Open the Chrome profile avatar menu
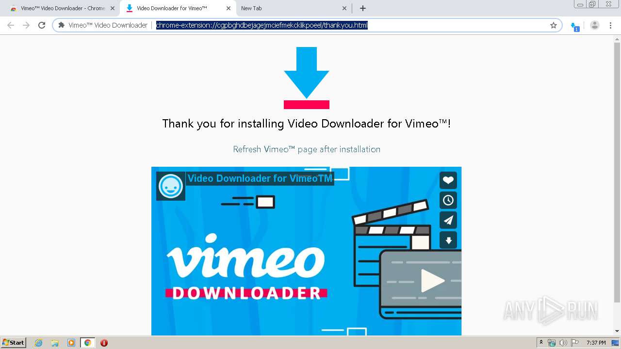The width and height of the screenshot is (621, 349). [595, 25]
